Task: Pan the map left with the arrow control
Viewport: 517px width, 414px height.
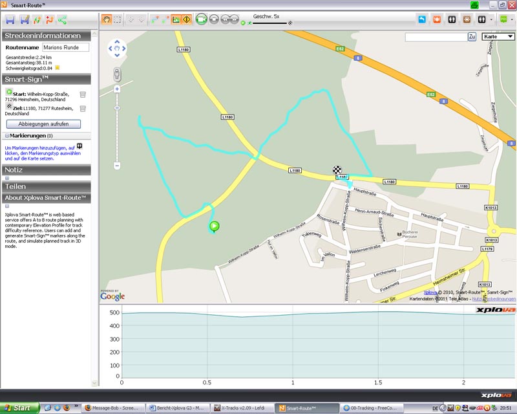Action: [111, 49]
